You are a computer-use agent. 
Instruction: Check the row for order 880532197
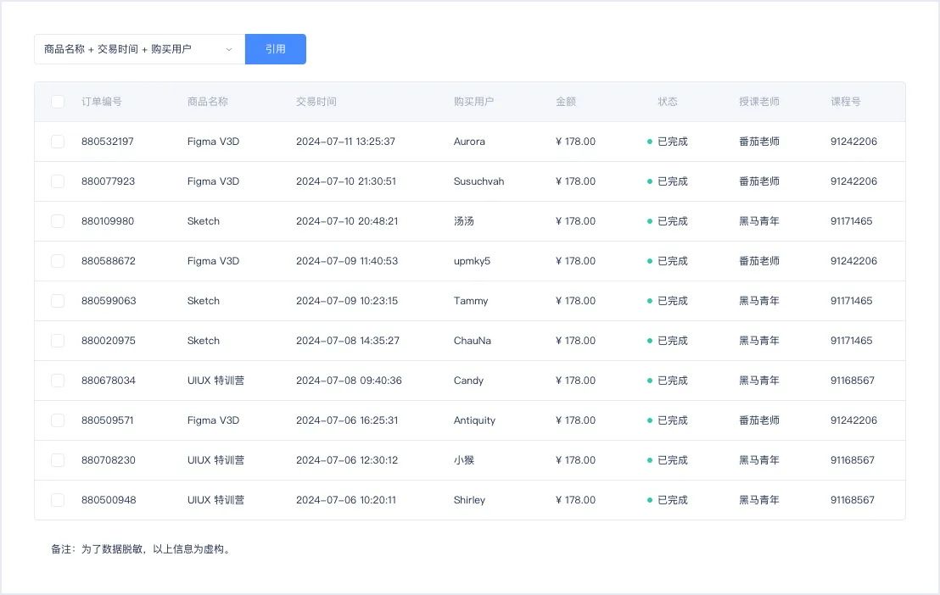[x=58, y=142]
